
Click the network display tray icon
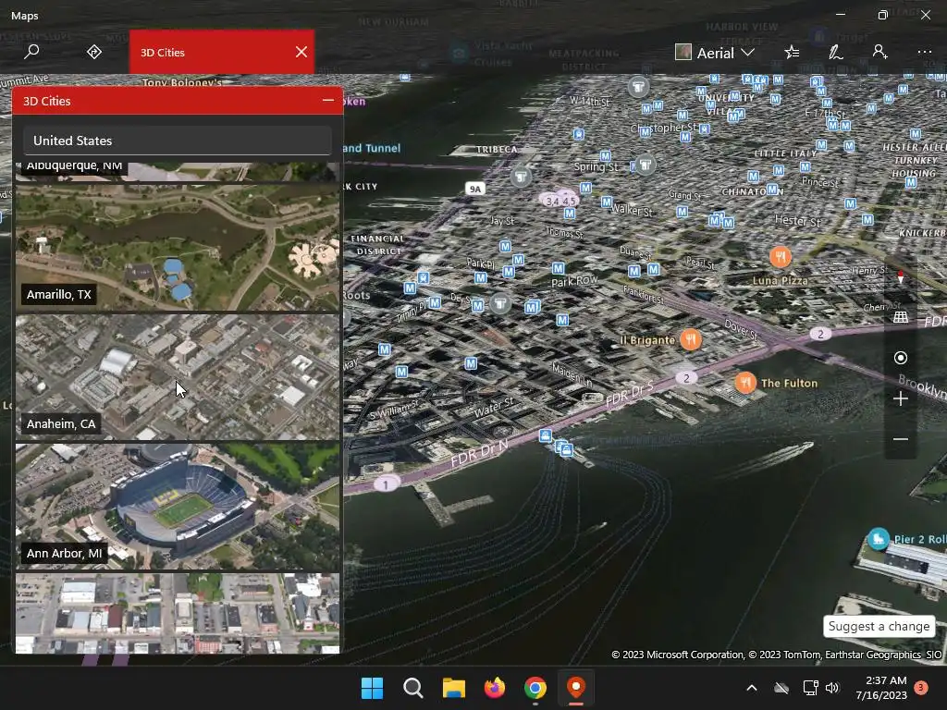[x=810, y=688]
